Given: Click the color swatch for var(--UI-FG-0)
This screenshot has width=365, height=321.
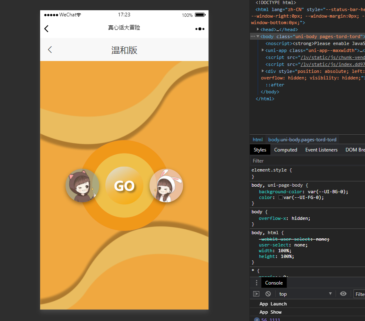Looking at the screenshot, I should (281, 197).
